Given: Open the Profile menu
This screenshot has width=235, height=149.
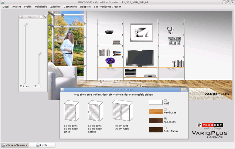Looking at the screenshot, I should tap(28, 7).
